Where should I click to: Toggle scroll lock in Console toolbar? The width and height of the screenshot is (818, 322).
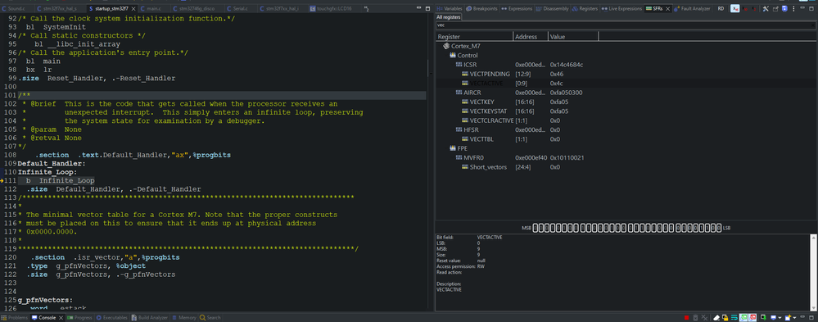tap(725, 318)
